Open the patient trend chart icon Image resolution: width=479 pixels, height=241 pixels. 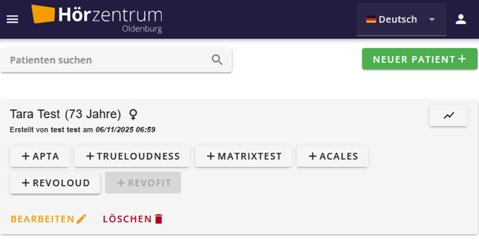448,115
